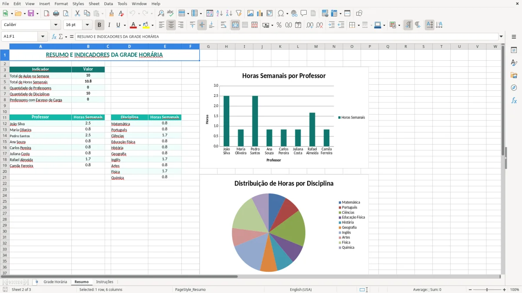Toggle Italic formatting
Image resolution: width=522 pixels, height=293 pixels.
(109, 25)
